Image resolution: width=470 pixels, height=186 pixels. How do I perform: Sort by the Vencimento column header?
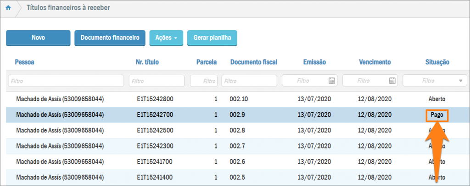click(x=375, y=62)
